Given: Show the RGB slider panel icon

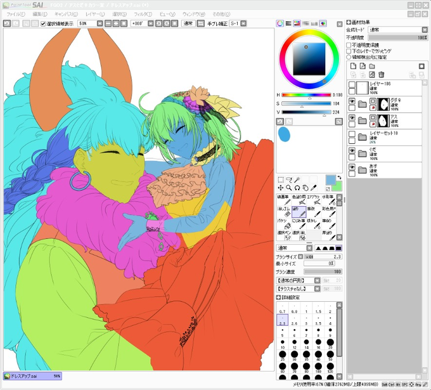Looking at the screenshot, I should point(288,23).
